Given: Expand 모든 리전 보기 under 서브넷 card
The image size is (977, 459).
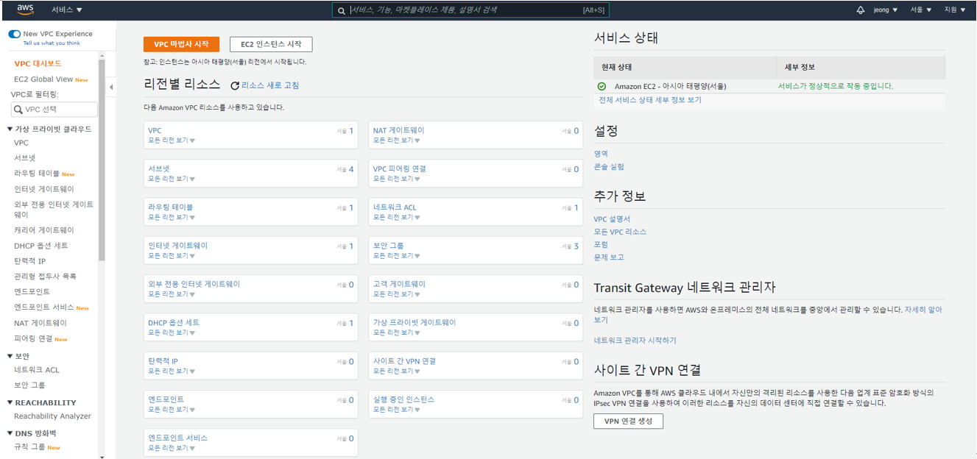Looking at the screenshot, I should coord(172,179).
